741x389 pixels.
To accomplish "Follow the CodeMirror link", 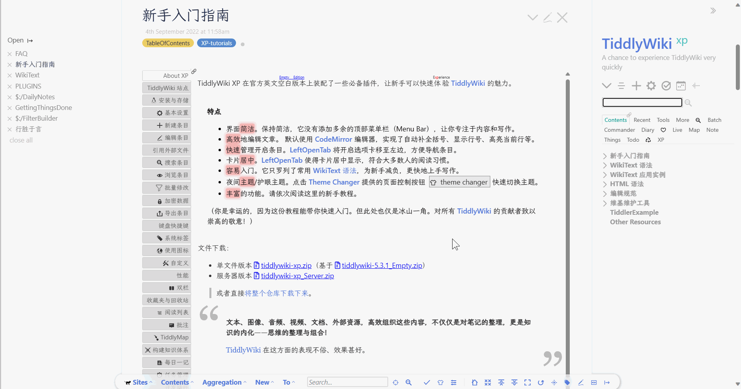I will point(333,139).
